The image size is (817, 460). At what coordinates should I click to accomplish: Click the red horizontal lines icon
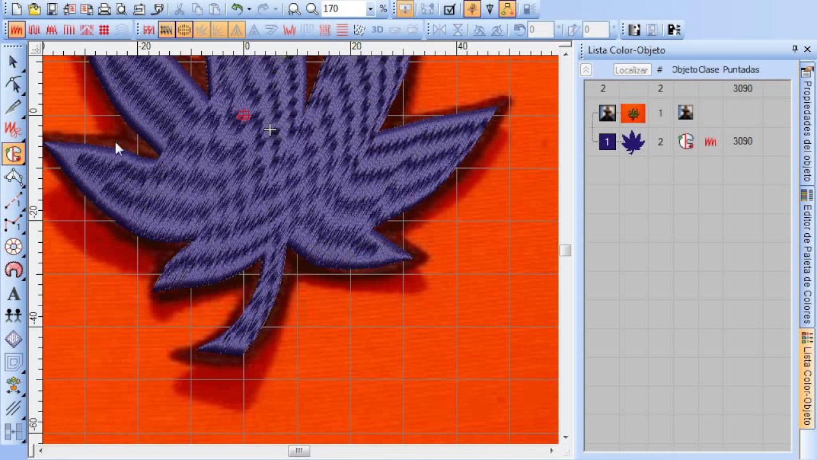pos(342,29)
